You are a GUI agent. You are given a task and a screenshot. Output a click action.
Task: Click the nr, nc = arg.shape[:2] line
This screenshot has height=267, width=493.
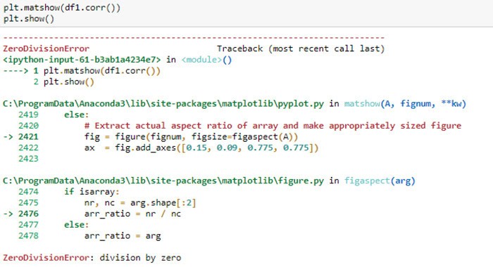click(x=140, y=202)
